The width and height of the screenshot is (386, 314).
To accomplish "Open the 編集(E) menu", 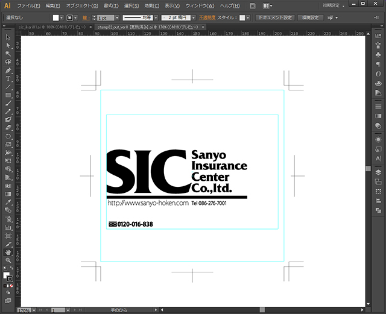I will pos(53,5).
